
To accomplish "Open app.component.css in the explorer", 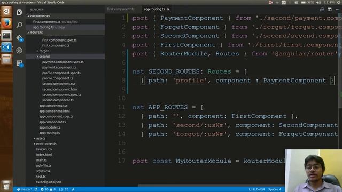I will tap(53, 106).
